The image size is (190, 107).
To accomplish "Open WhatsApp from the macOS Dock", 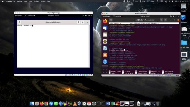I will click(x=56, y=103).
